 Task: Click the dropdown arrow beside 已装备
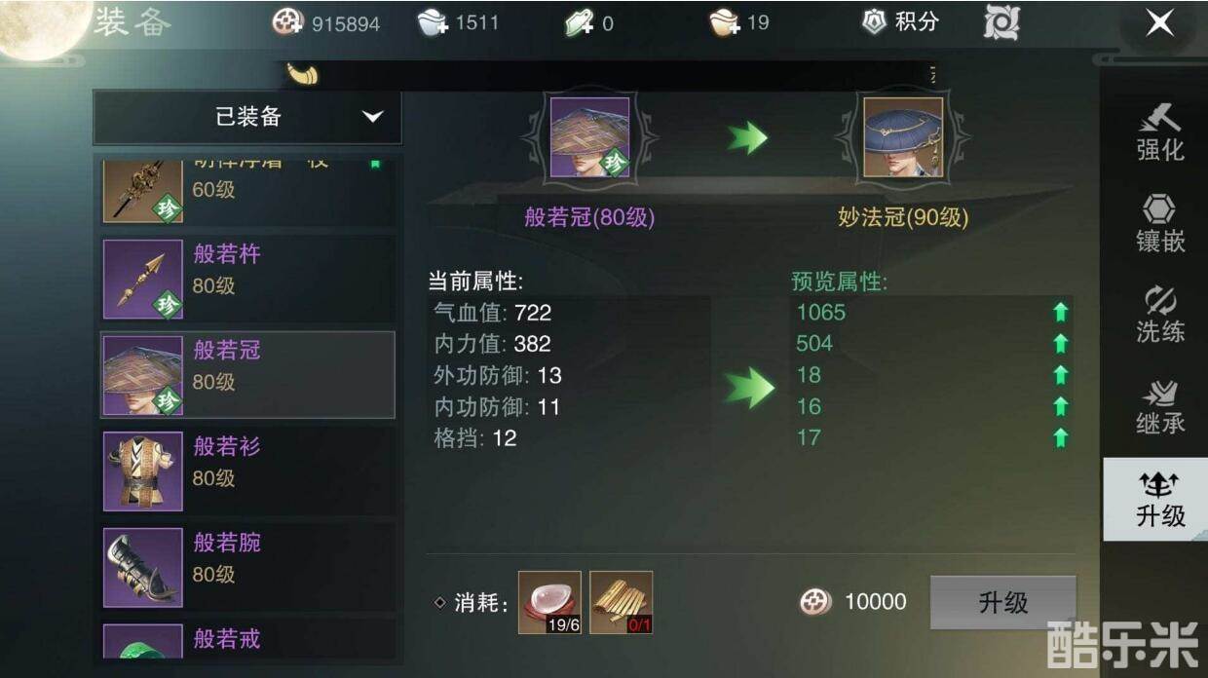[x=372, y=117]
